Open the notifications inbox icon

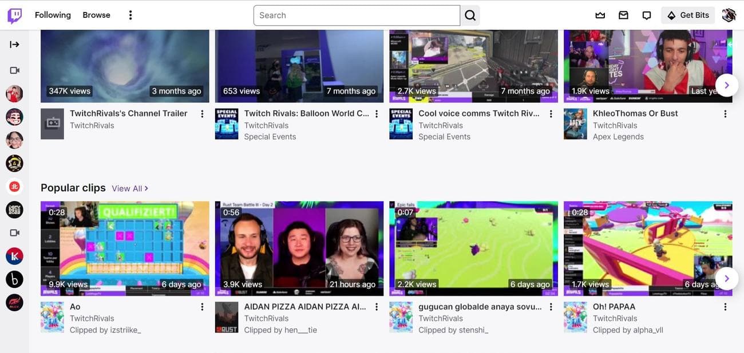(x=623, y=15)
